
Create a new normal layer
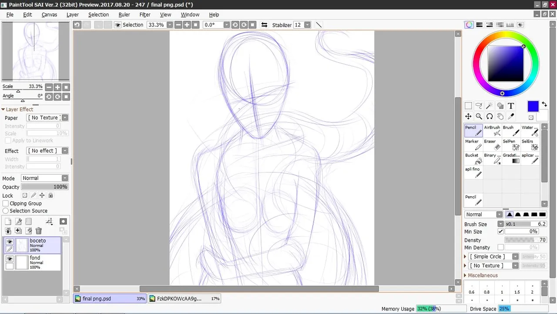8,221
